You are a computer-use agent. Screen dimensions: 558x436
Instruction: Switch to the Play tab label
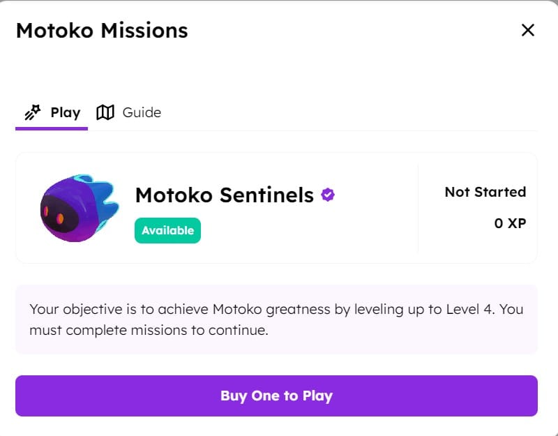point(66,112)
